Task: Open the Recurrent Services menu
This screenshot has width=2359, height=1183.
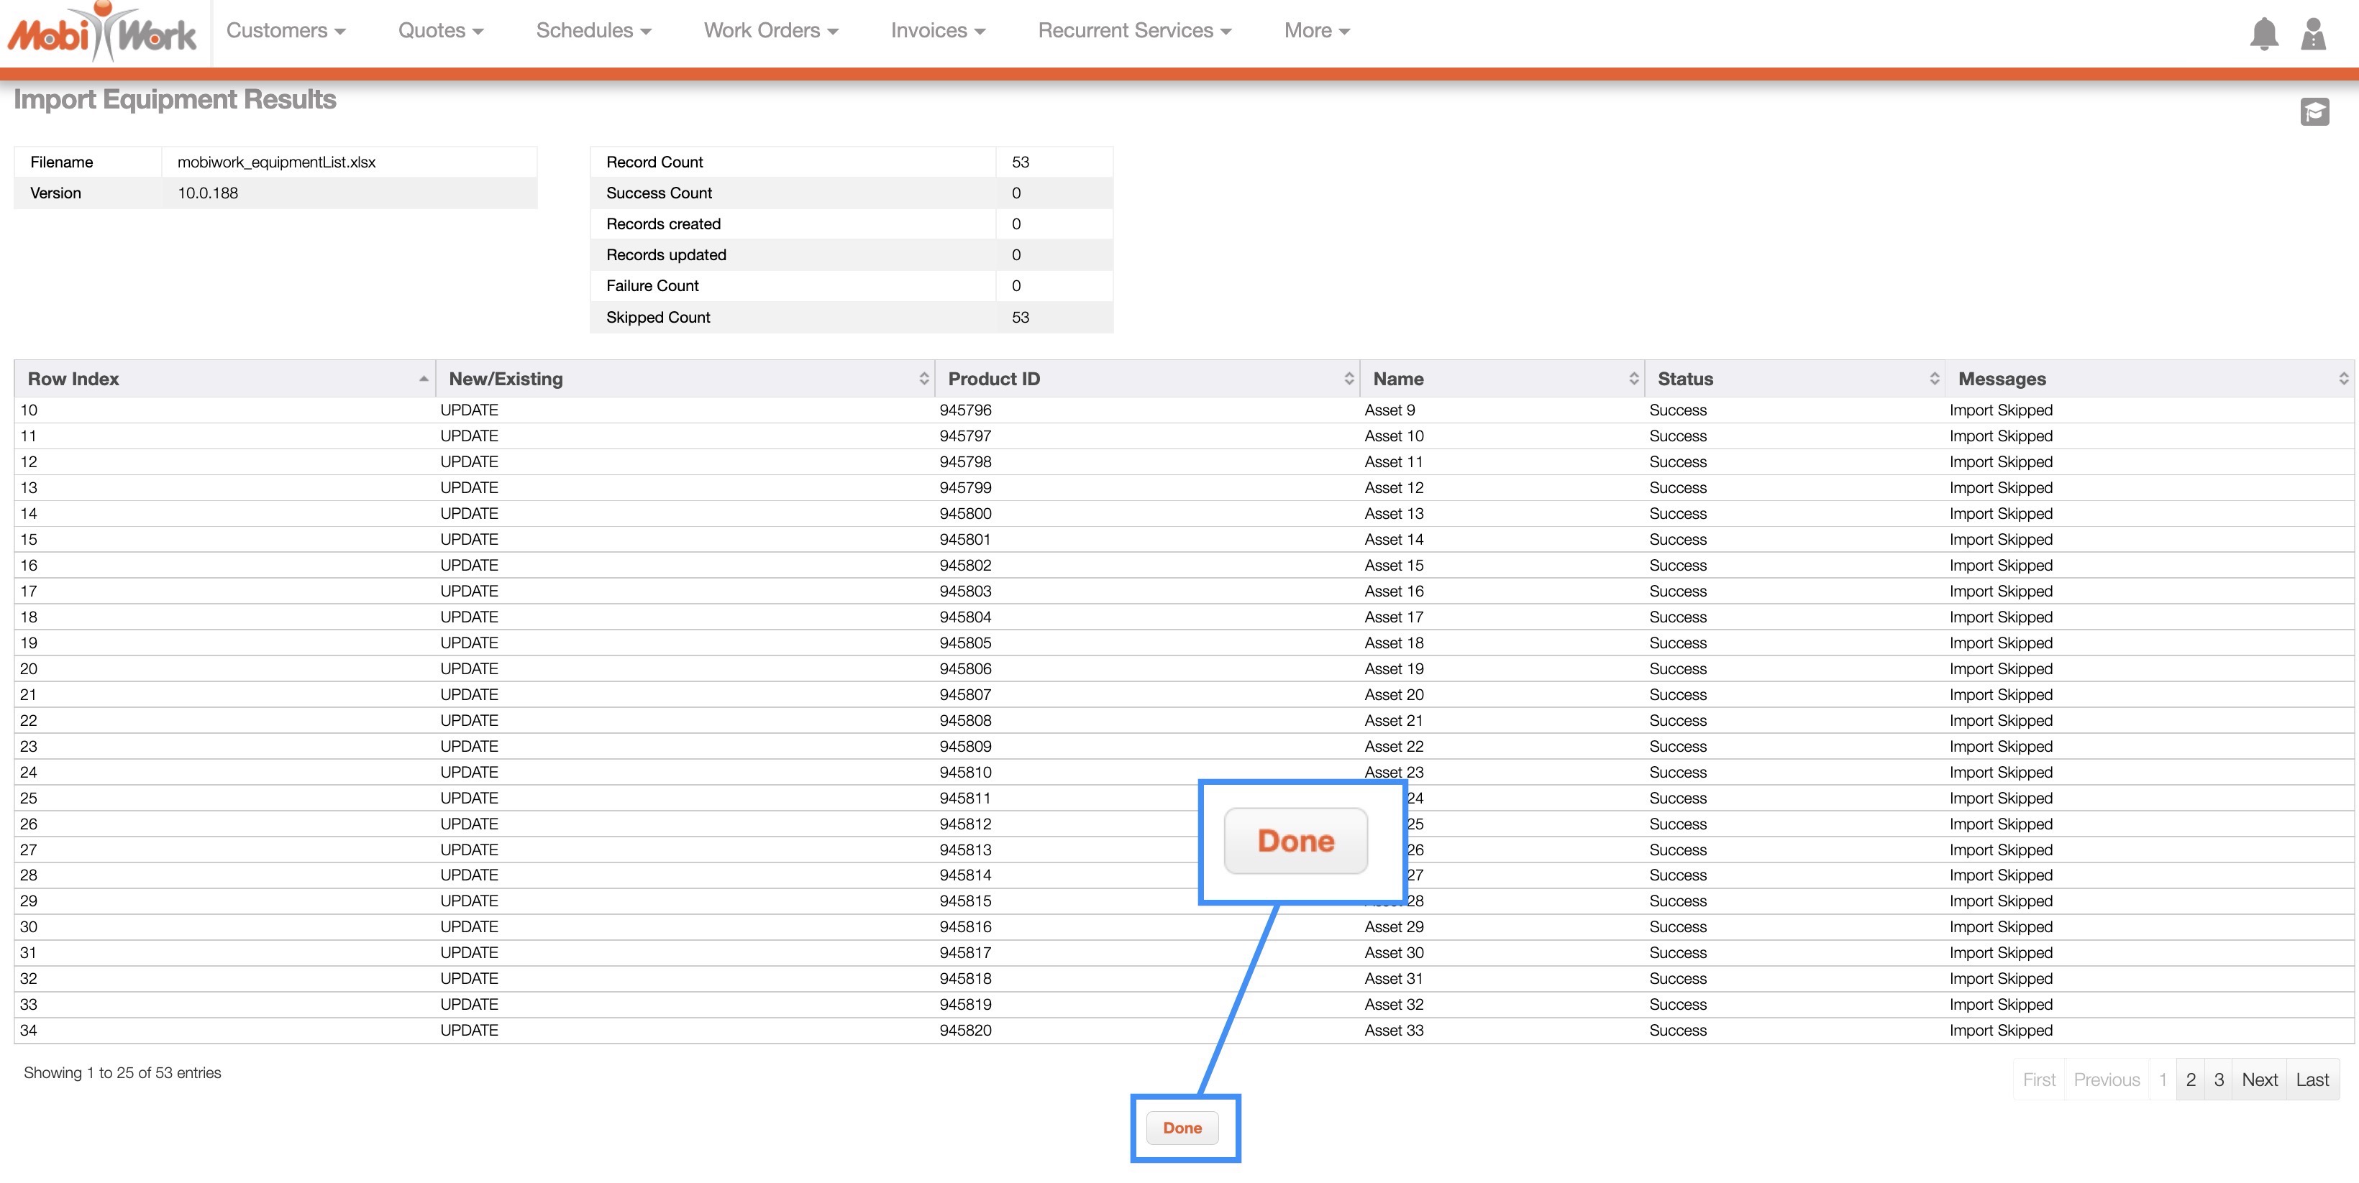Action: [x=1133, y=31]
